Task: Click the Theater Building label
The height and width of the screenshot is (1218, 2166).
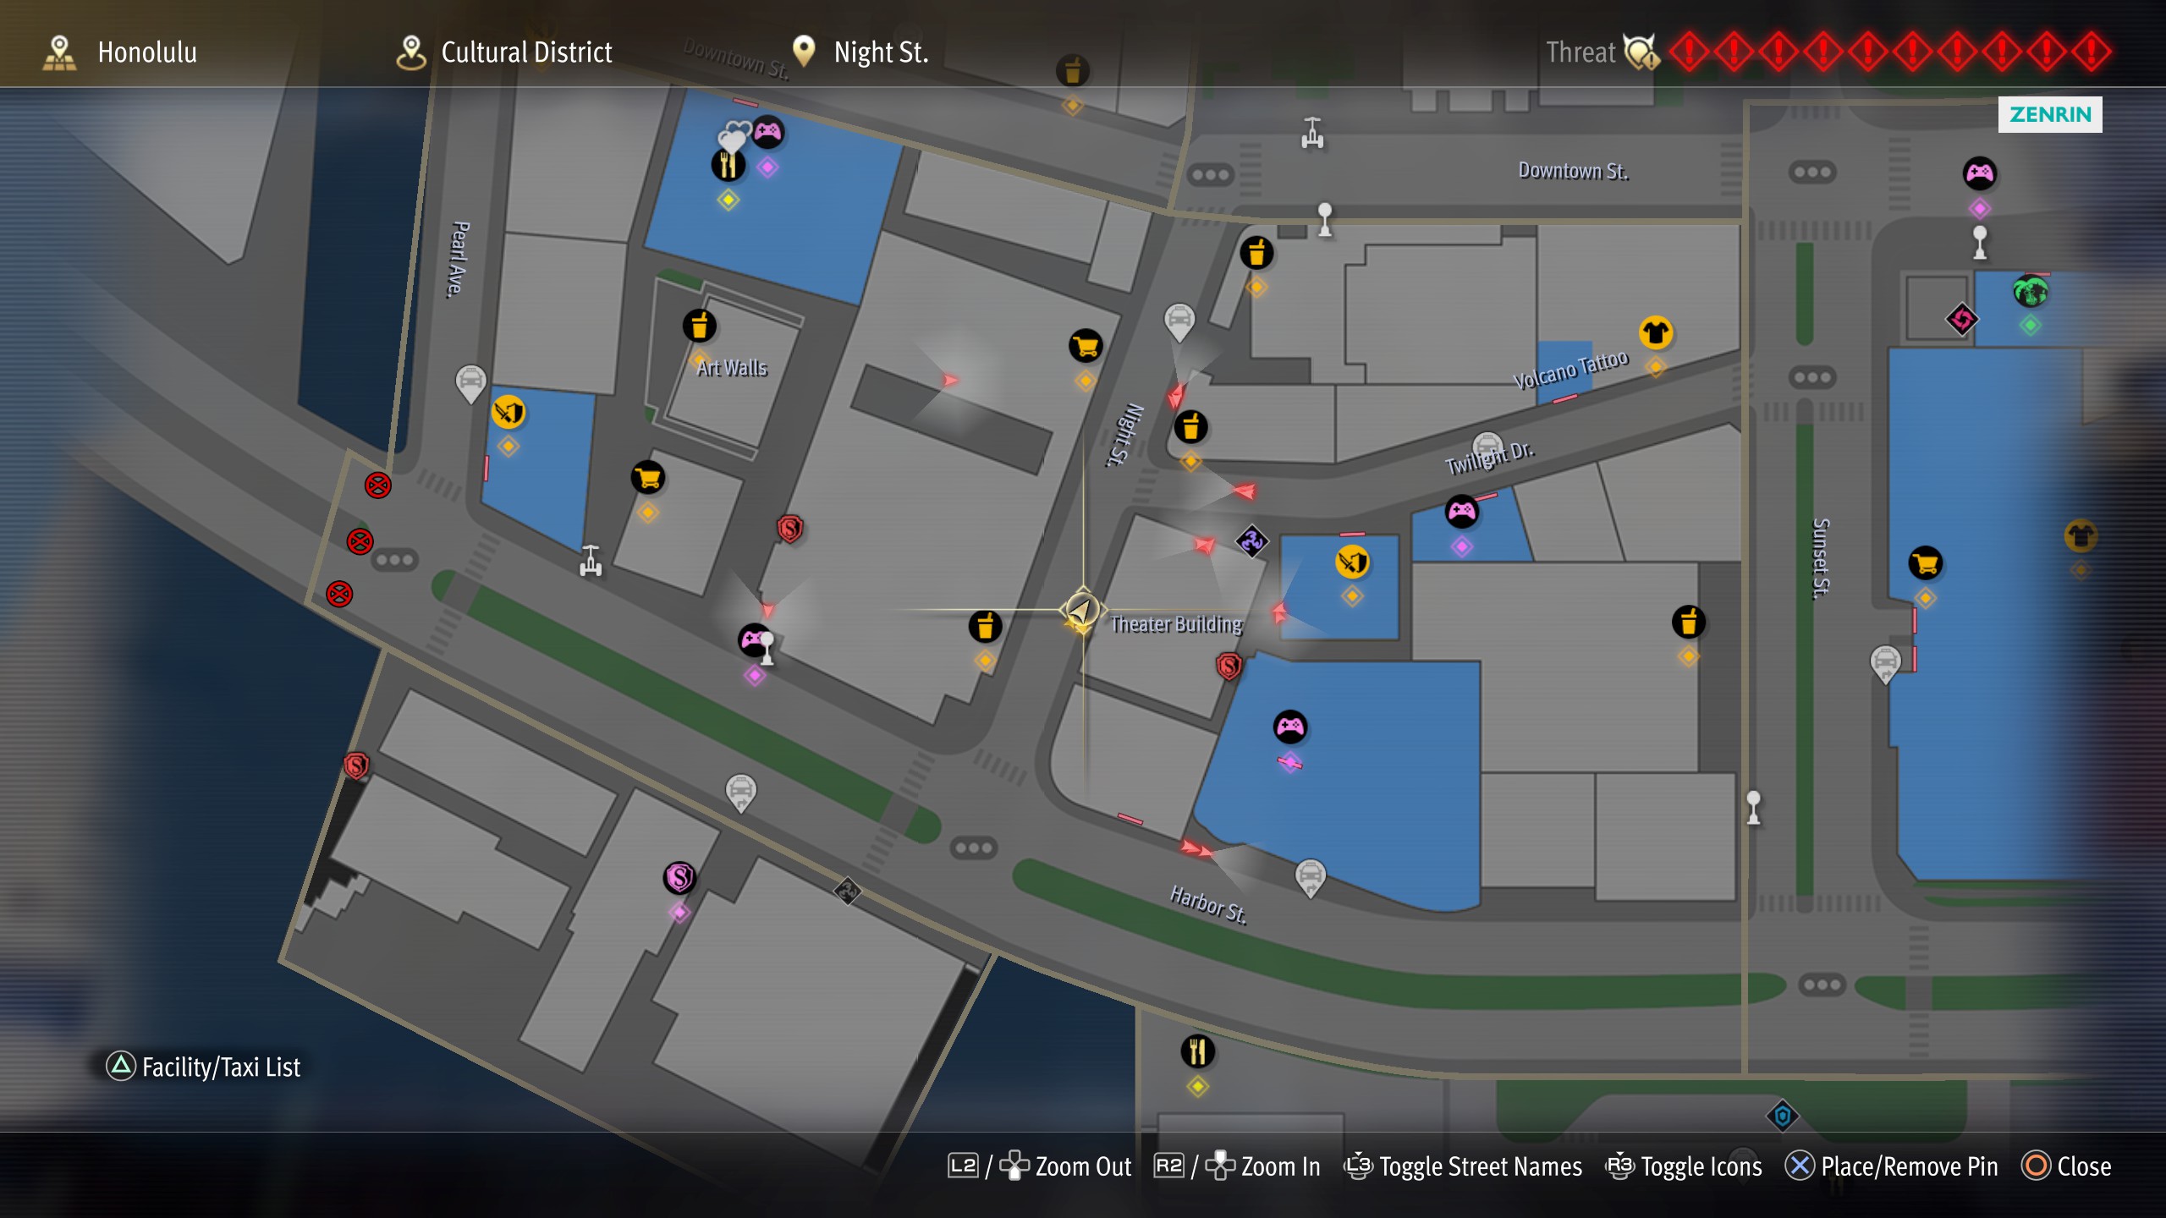Action: (x=1176, y=624)
